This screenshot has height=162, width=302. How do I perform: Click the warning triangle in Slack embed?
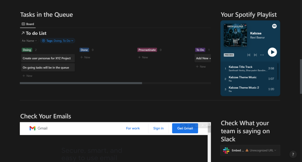tap(247, 150)
